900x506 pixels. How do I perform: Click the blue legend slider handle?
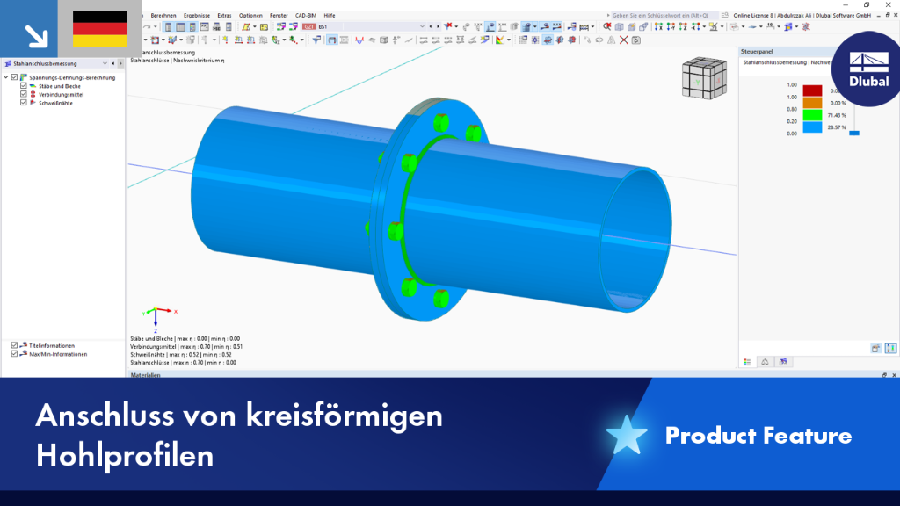[x=854, y=133]
